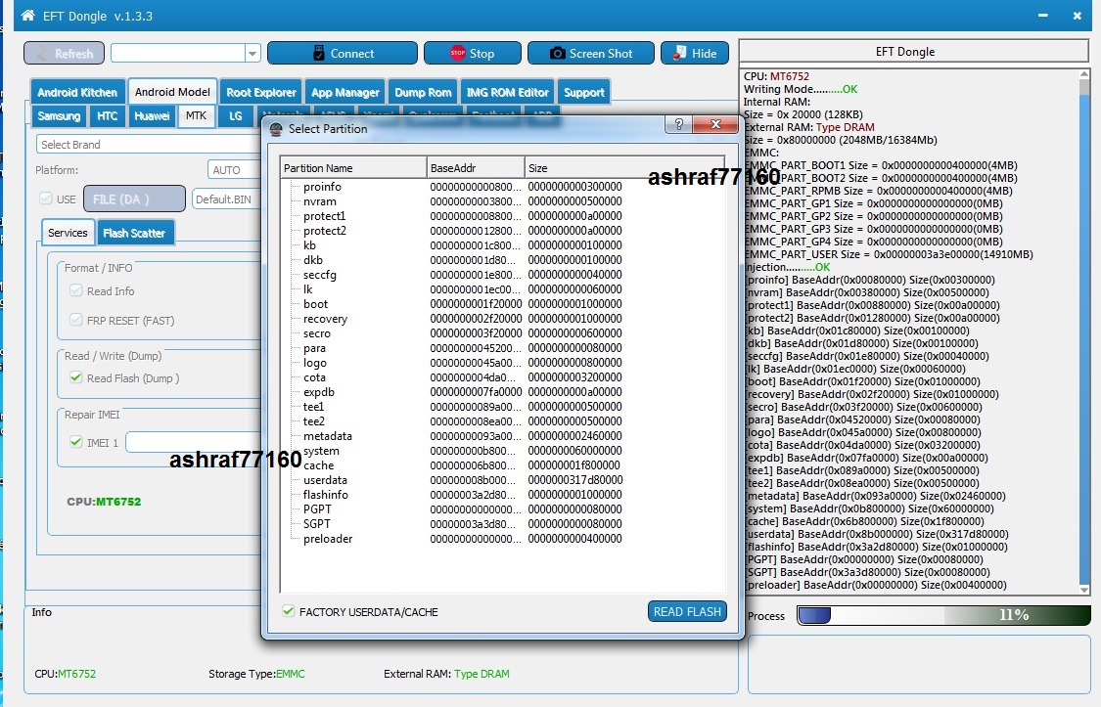Open the Dump Rom tab
The image size is (1101, 707).
coord(423,92)
